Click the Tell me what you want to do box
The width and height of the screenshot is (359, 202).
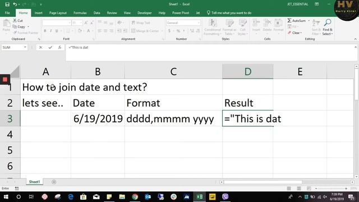(229, 13)
